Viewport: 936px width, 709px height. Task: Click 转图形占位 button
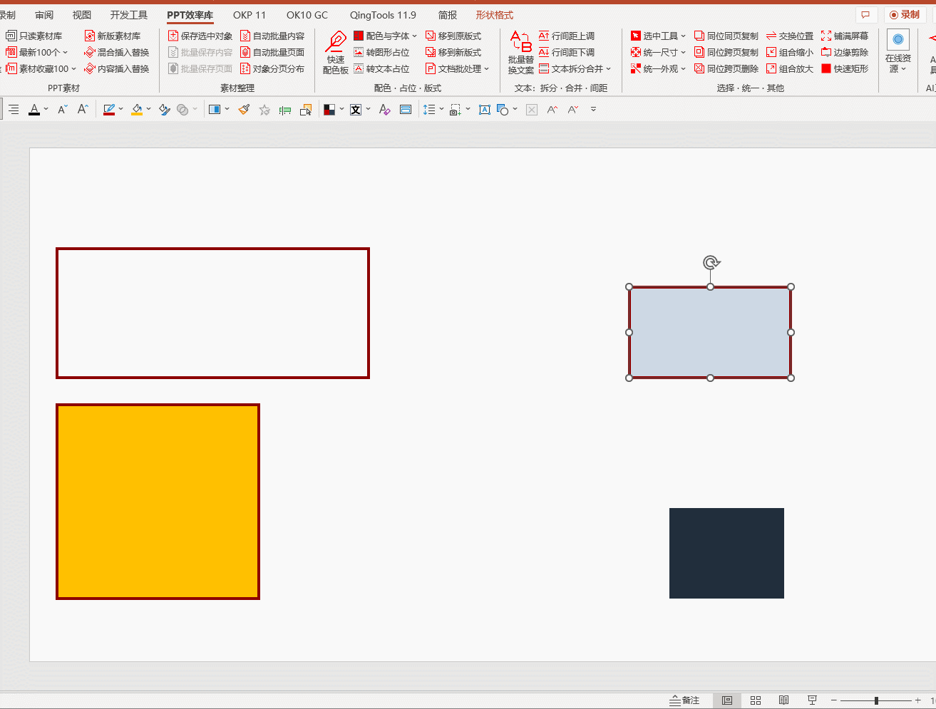click(x=381, y=52)
